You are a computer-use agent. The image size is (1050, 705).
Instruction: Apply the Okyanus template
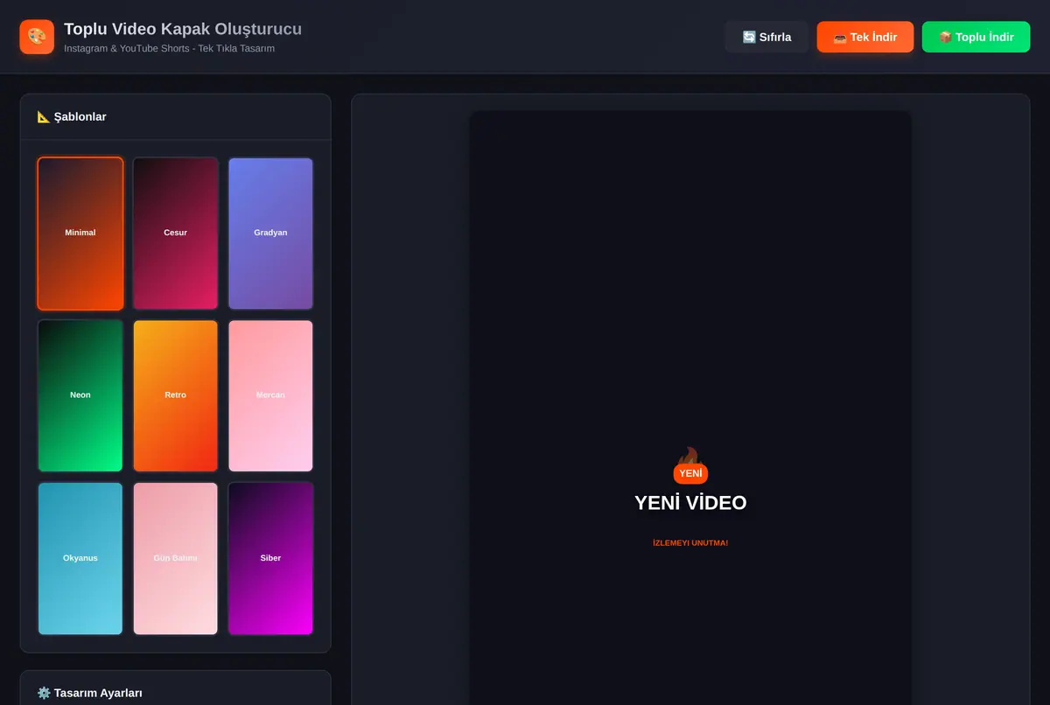[80, 558]
